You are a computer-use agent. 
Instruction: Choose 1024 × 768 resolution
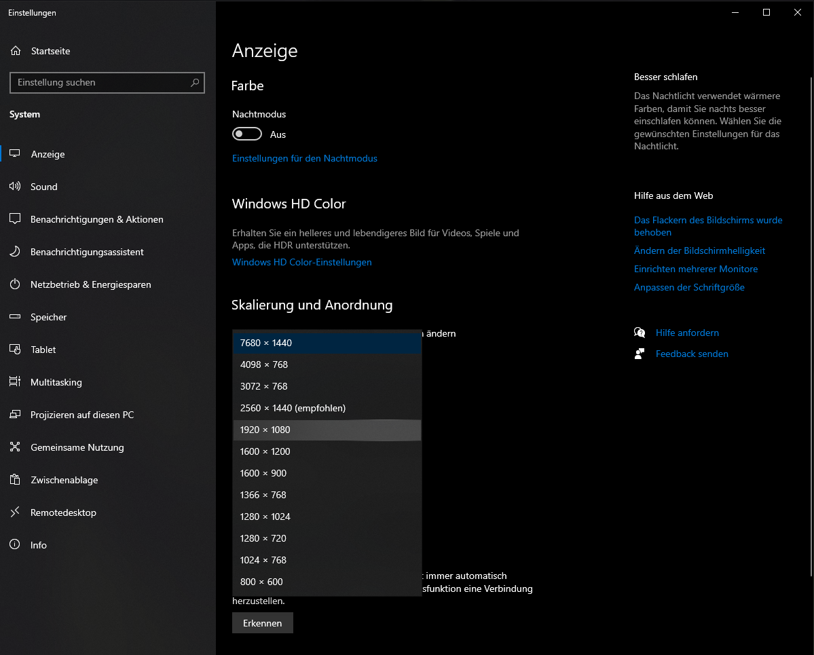pyautogui.click(x=327, y=561)
